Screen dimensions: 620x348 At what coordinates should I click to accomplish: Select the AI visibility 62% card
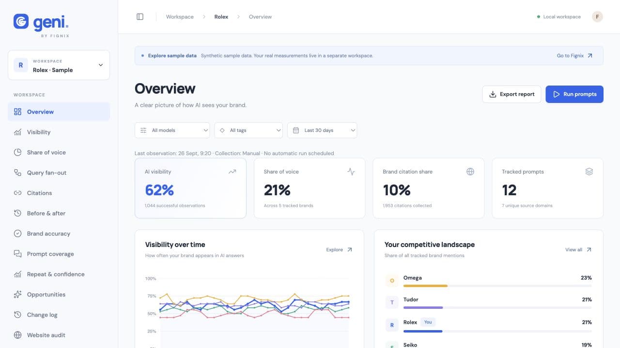tap(190, 188)
